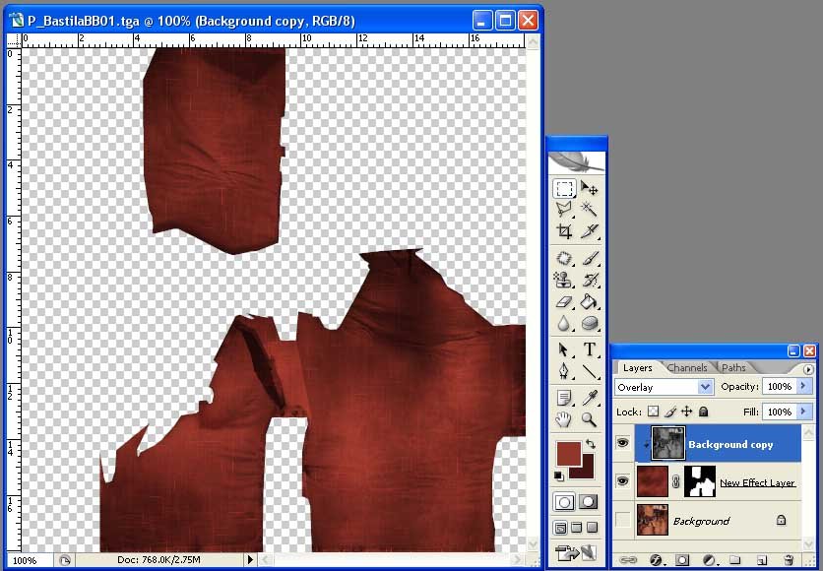Select the Eraser tool
This screenshot has height=571, width=823.
point(564,302)
